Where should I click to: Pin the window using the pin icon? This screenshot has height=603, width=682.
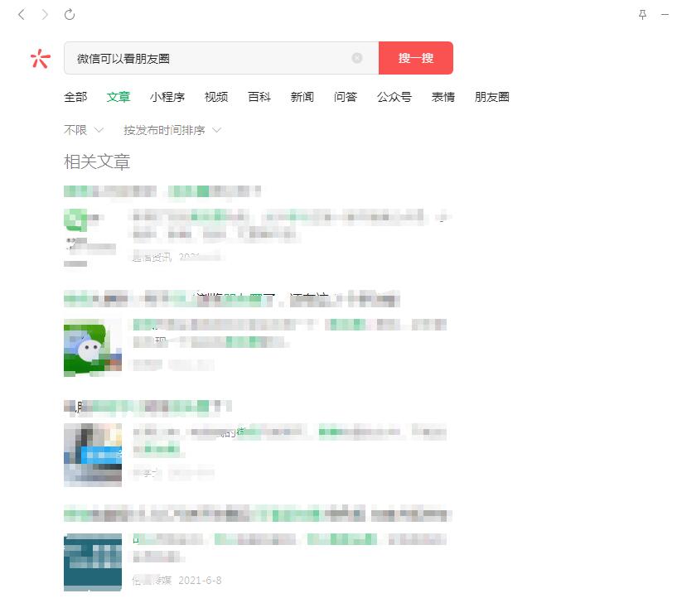pos(642,15)
